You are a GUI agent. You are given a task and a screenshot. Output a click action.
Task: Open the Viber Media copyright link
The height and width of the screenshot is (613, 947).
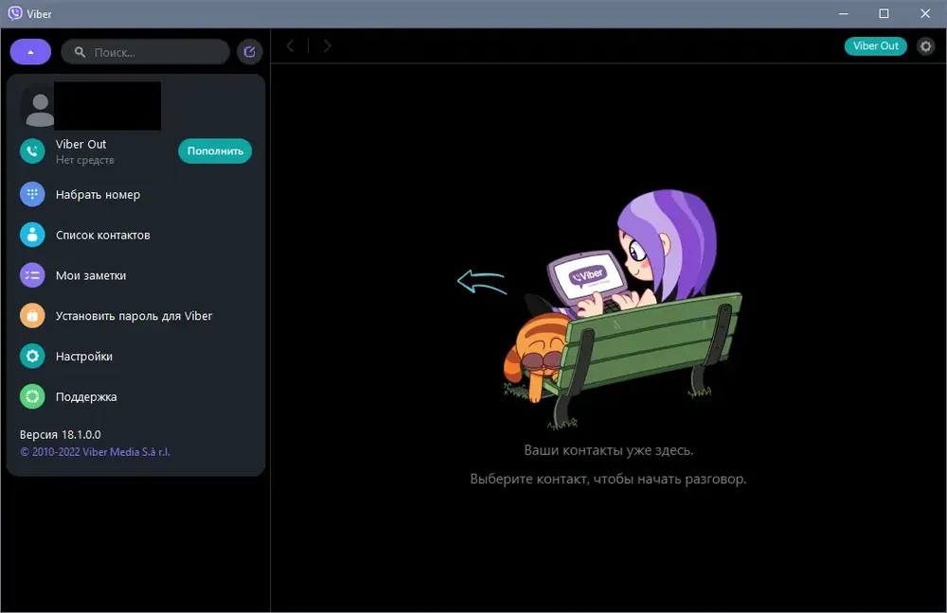click(x=96, y=452)
